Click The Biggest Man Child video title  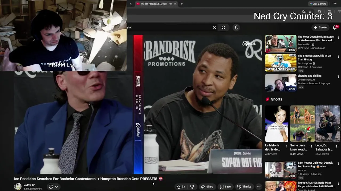pos(314,58)
